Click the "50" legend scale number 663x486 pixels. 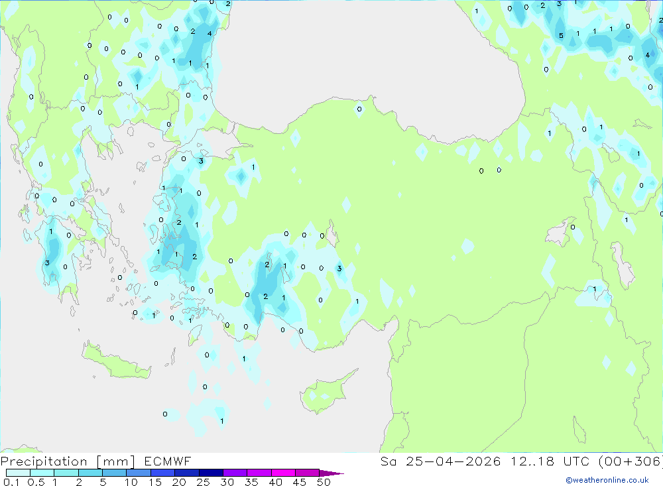click(x=324, y=482)
